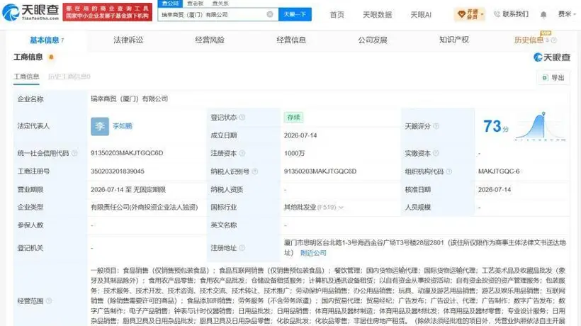Click 成立日期 value 2026-07-14
581x326 pixels.
300,135
